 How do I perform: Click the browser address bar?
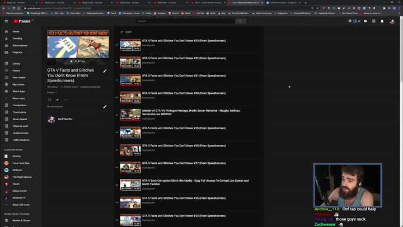(x=167, y=8)
